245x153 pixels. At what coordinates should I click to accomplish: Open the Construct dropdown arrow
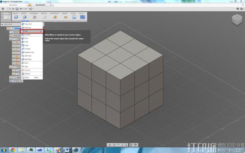(55, 21)
